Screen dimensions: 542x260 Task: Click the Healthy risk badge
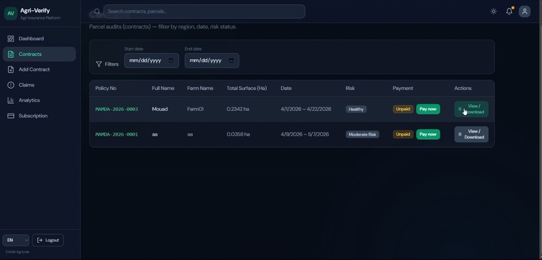coord(356,109)
